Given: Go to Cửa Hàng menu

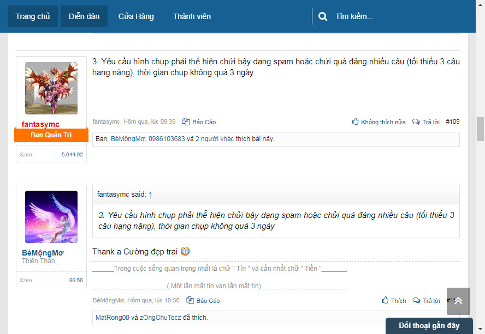Looking at the screenshot, I should click(x=136, y=16).
